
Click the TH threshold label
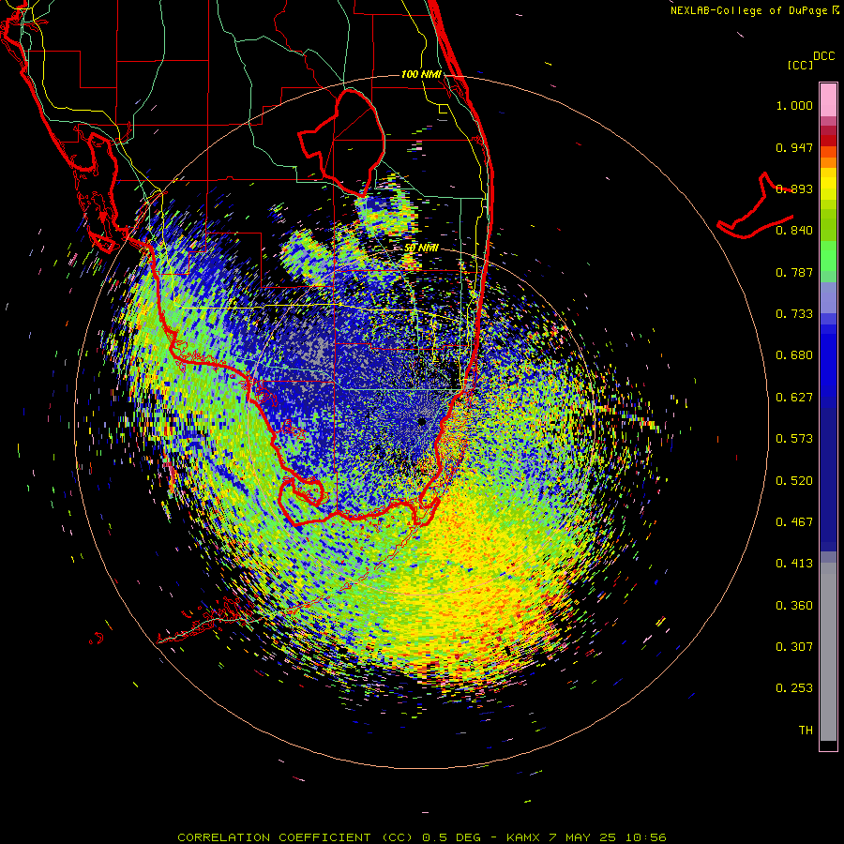coord(806,731)
